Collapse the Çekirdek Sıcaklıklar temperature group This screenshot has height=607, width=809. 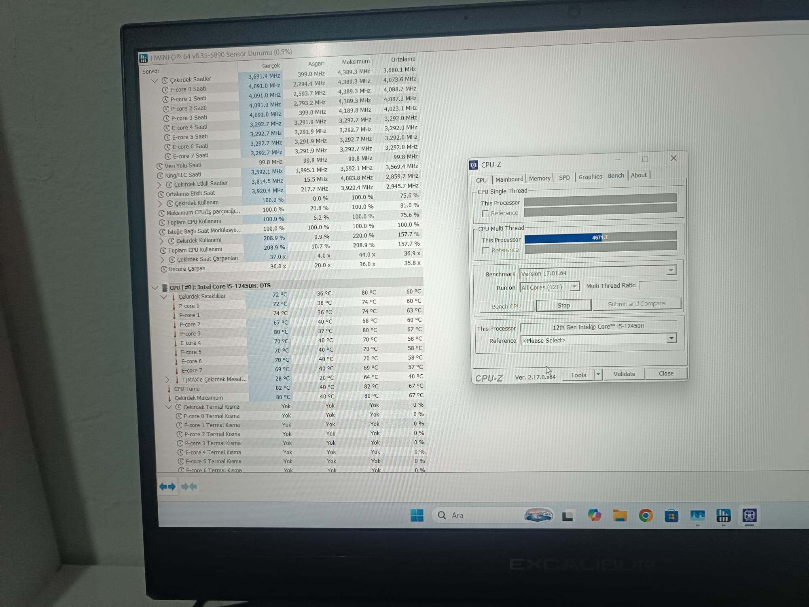pyautogui.click(x=164, y=297)
